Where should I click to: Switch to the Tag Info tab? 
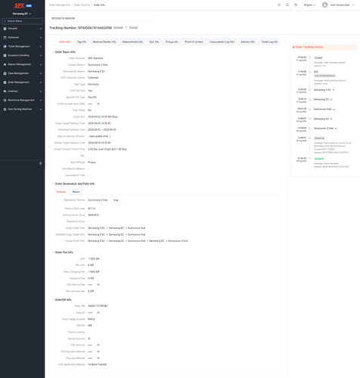tap(82, 42)
